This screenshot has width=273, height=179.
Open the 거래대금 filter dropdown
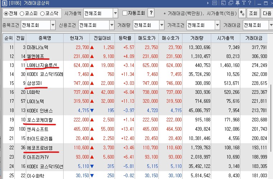click(271, 25)
